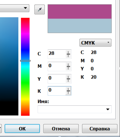Click the Отмена cancel button
Screen dimensions: 120x137
point(61,128)
